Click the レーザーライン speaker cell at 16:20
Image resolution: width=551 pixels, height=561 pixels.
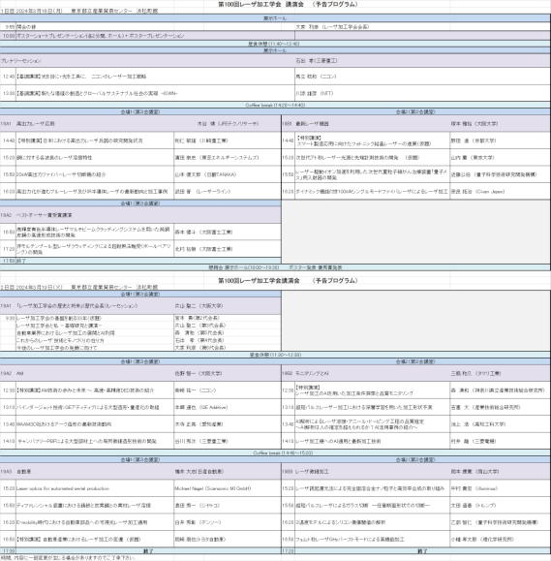[228, 192]
